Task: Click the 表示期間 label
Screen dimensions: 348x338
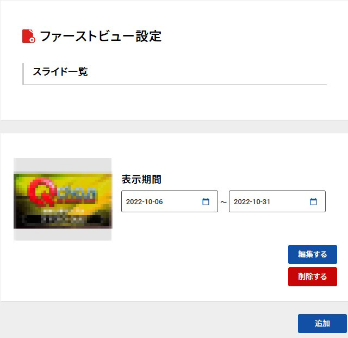Action: [141, 179]
